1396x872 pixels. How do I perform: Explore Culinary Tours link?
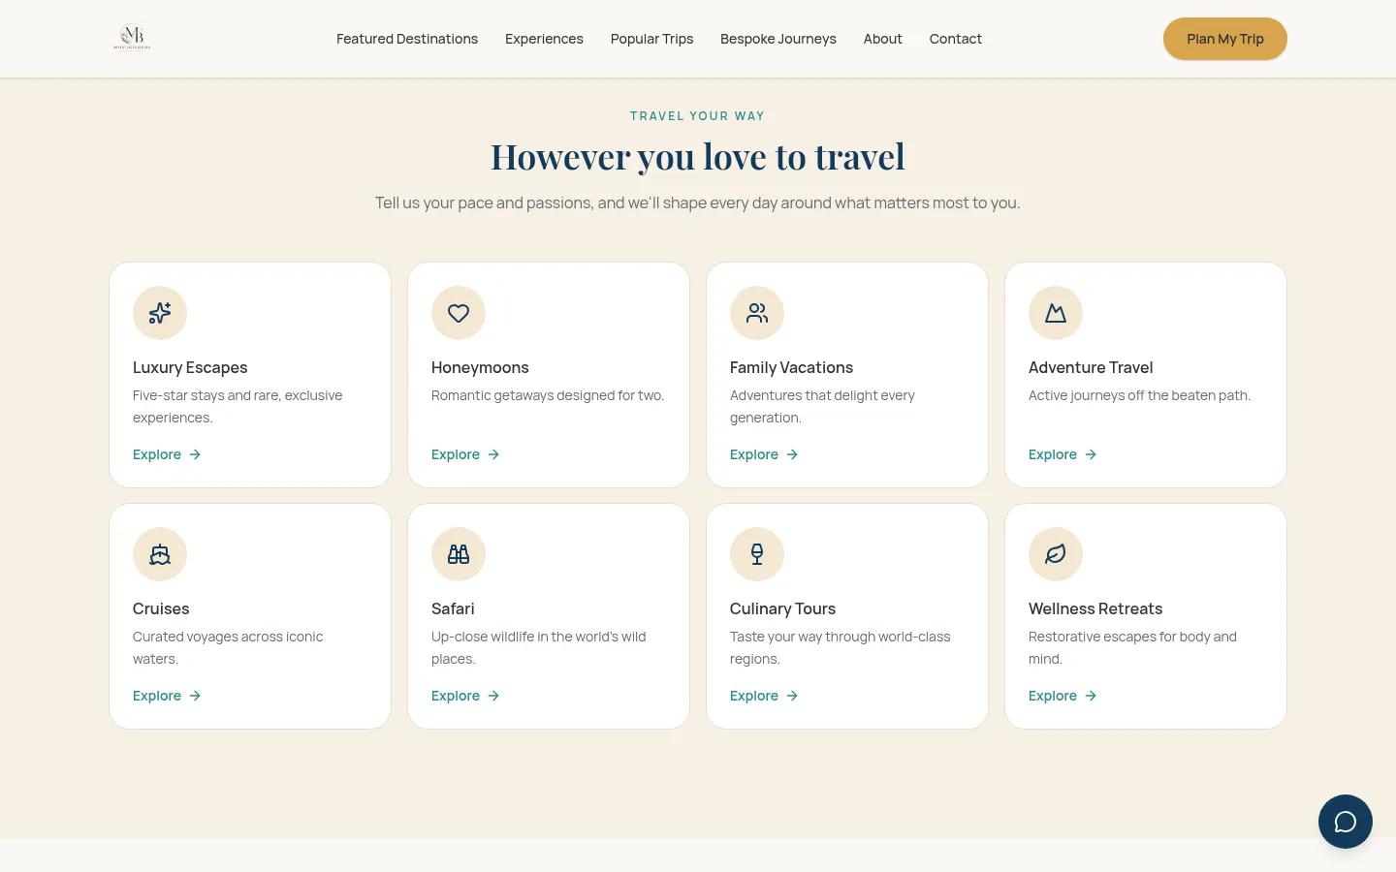764,696
